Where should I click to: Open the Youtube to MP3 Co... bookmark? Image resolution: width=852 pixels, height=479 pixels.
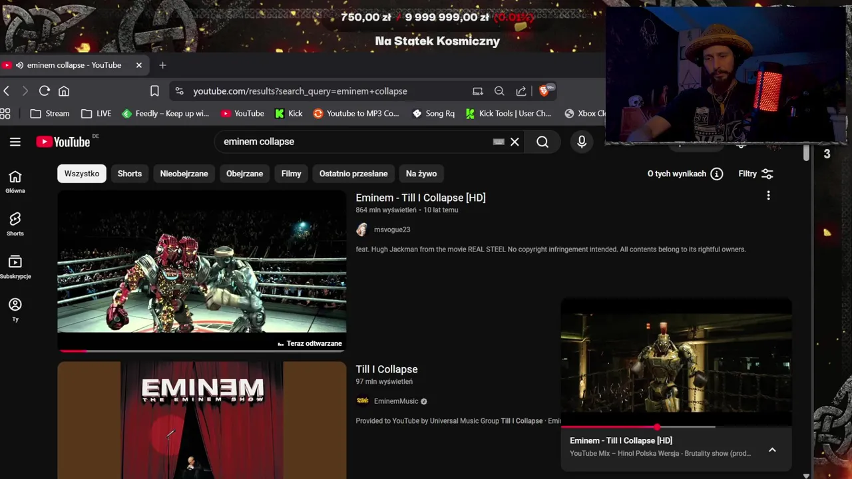coord(356,114)
